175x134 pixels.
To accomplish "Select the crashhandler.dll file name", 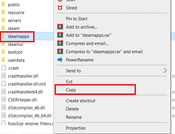I will 23,76.
